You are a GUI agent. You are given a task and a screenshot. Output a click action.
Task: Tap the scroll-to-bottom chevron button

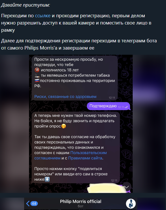coord(126,187)
